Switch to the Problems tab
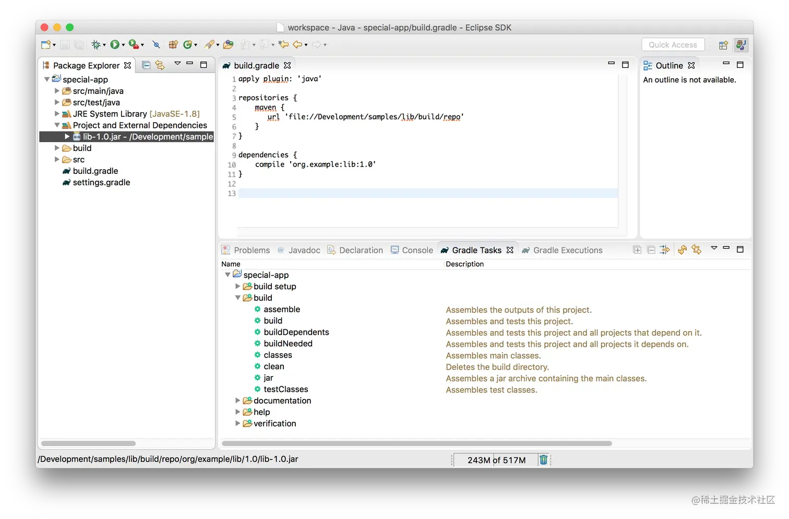Viewport: 789px width, 519px height. (x=246, y=250)
